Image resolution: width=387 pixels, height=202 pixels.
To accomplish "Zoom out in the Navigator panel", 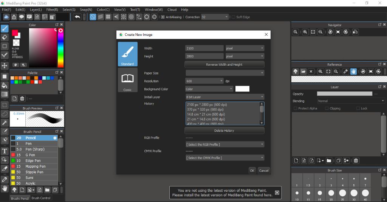I will (320, 32).
